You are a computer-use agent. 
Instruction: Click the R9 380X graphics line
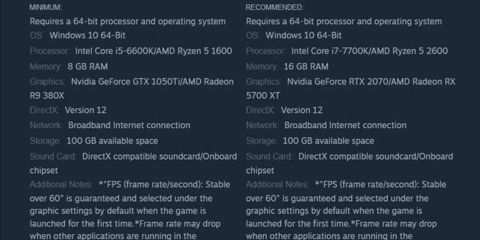(x=47, y=96)
